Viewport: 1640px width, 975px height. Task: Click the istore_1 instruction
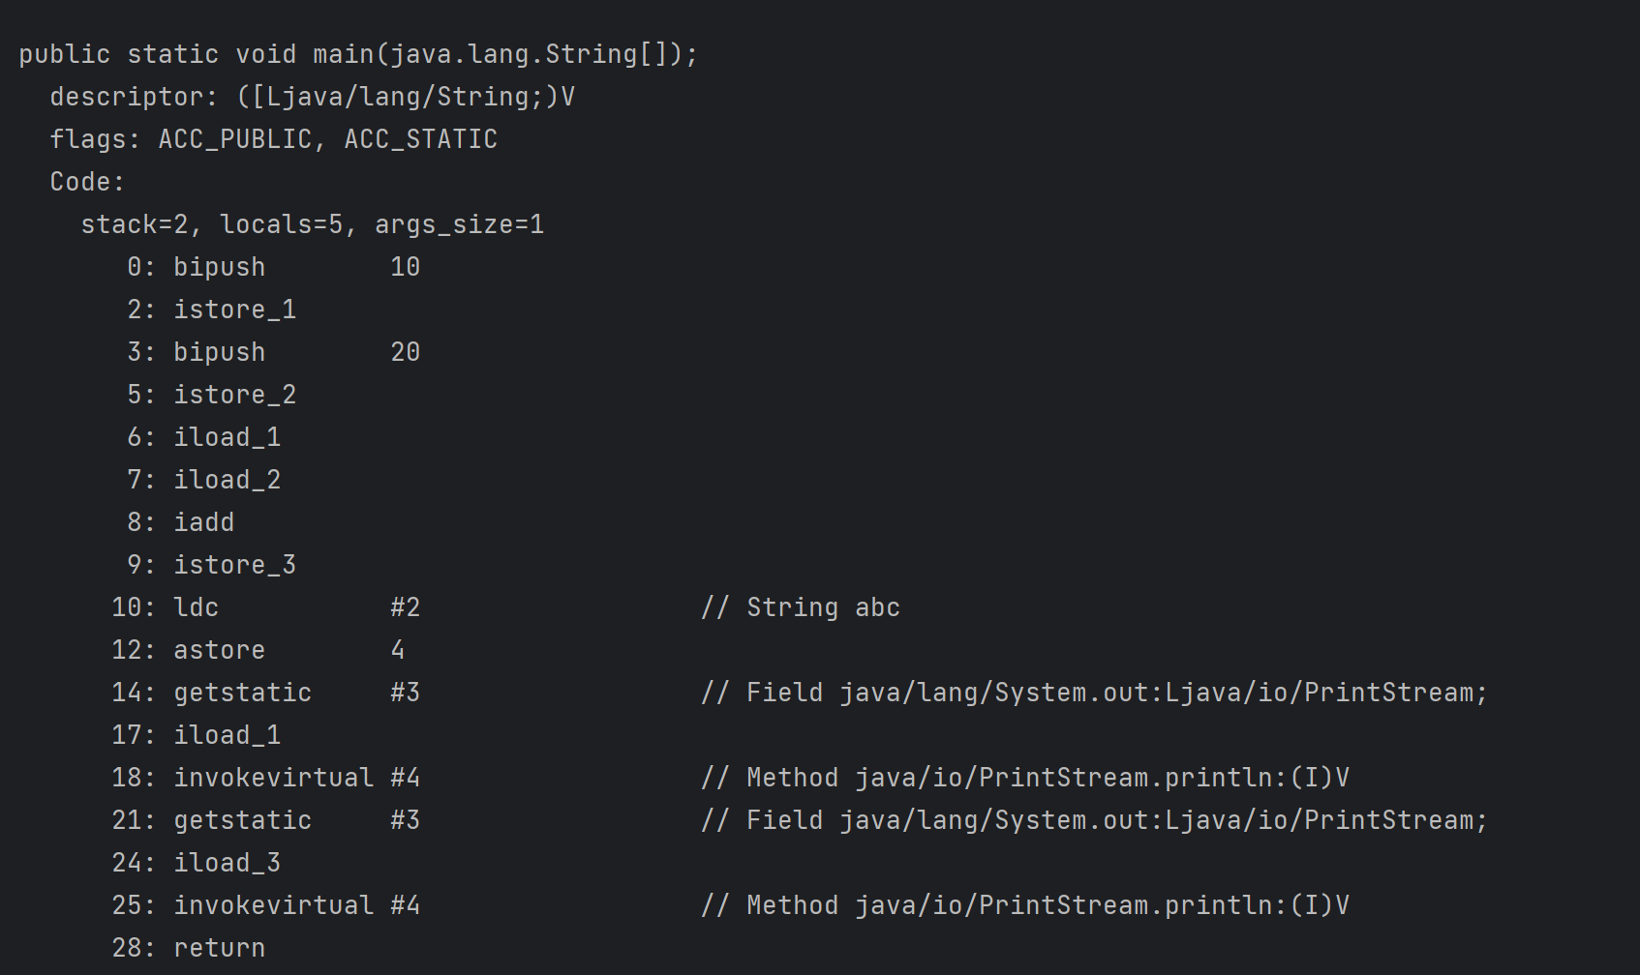point(234,310)
